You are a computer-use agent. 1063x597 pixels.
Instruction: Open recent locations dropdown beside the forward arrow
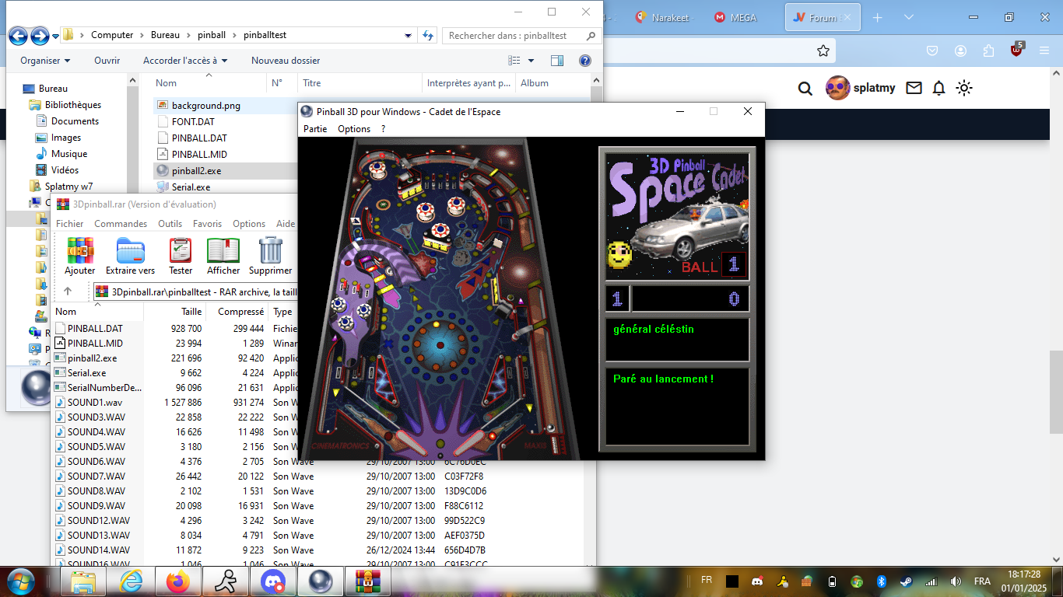pos(56,36)
